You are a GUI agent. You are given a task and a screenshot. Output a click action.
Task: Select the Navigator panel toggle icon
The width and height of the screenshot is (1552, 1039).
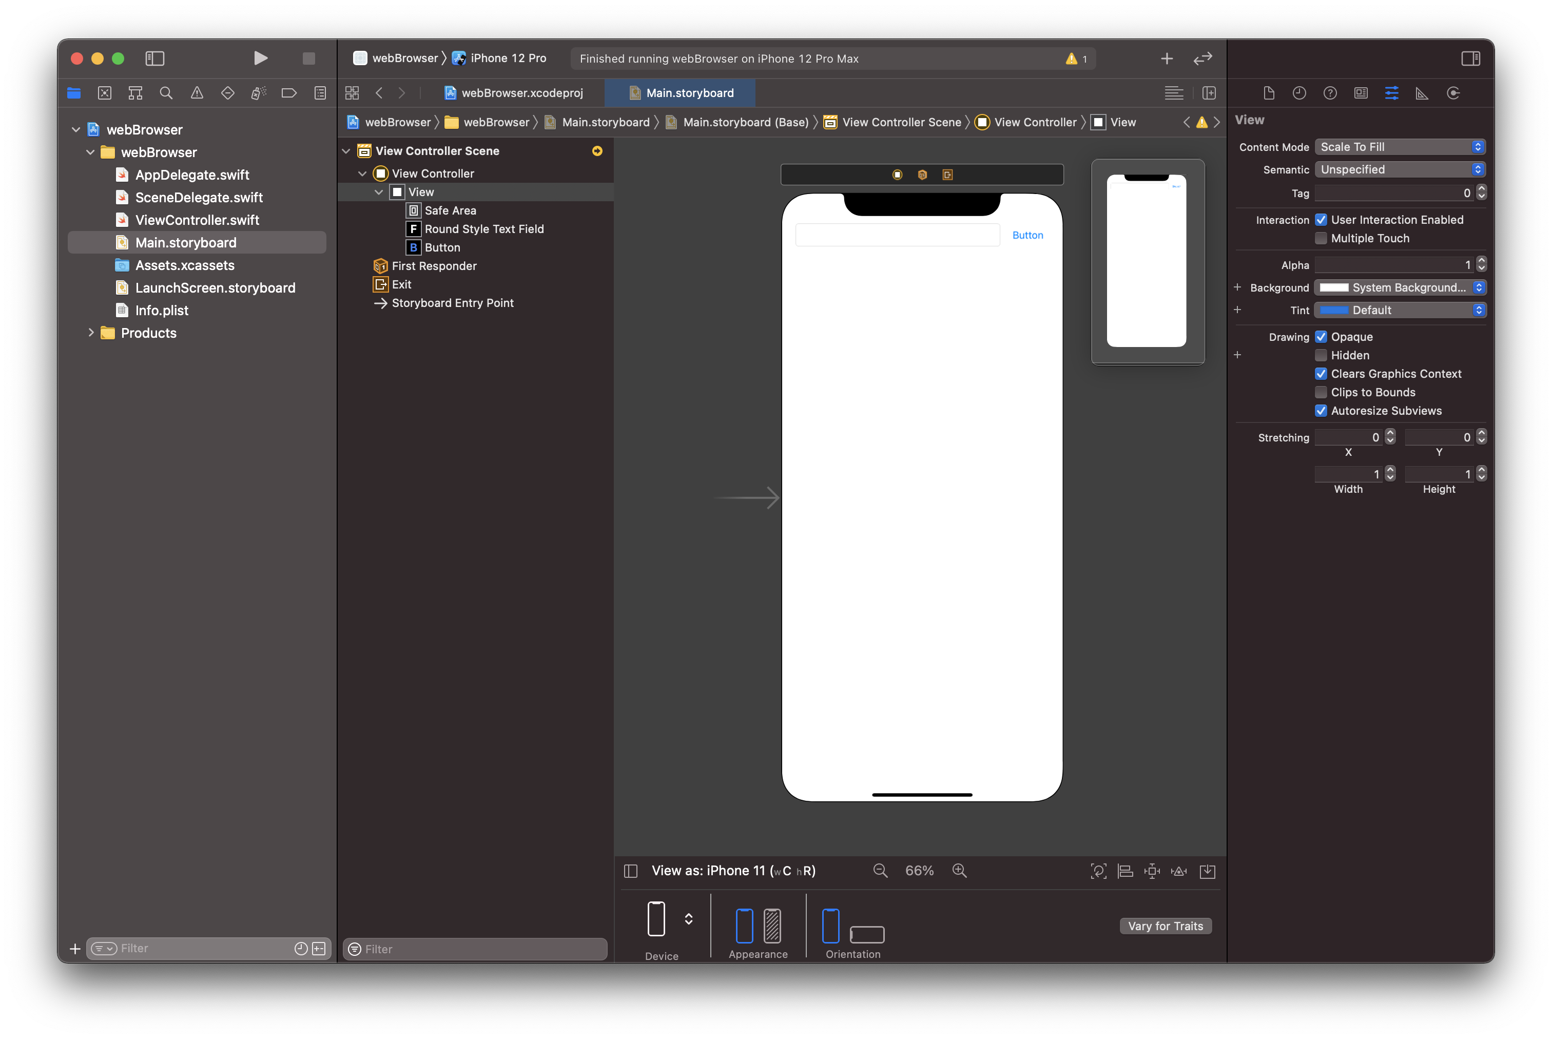pos(154,58)
